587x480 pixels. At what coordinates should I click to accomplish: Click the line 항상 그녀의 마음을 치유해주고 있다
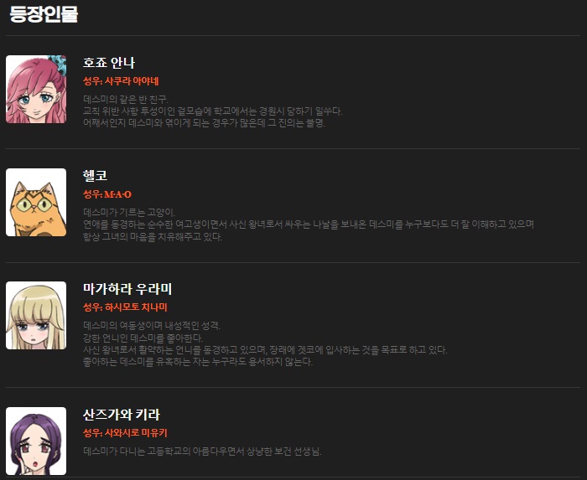click(x=153, y=237)
